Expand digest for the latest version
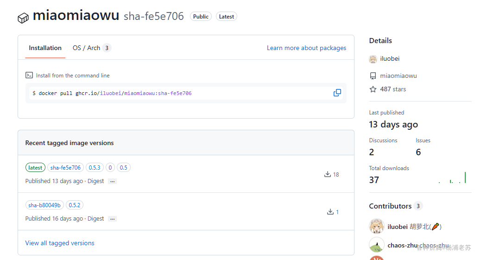 [113, 181]
